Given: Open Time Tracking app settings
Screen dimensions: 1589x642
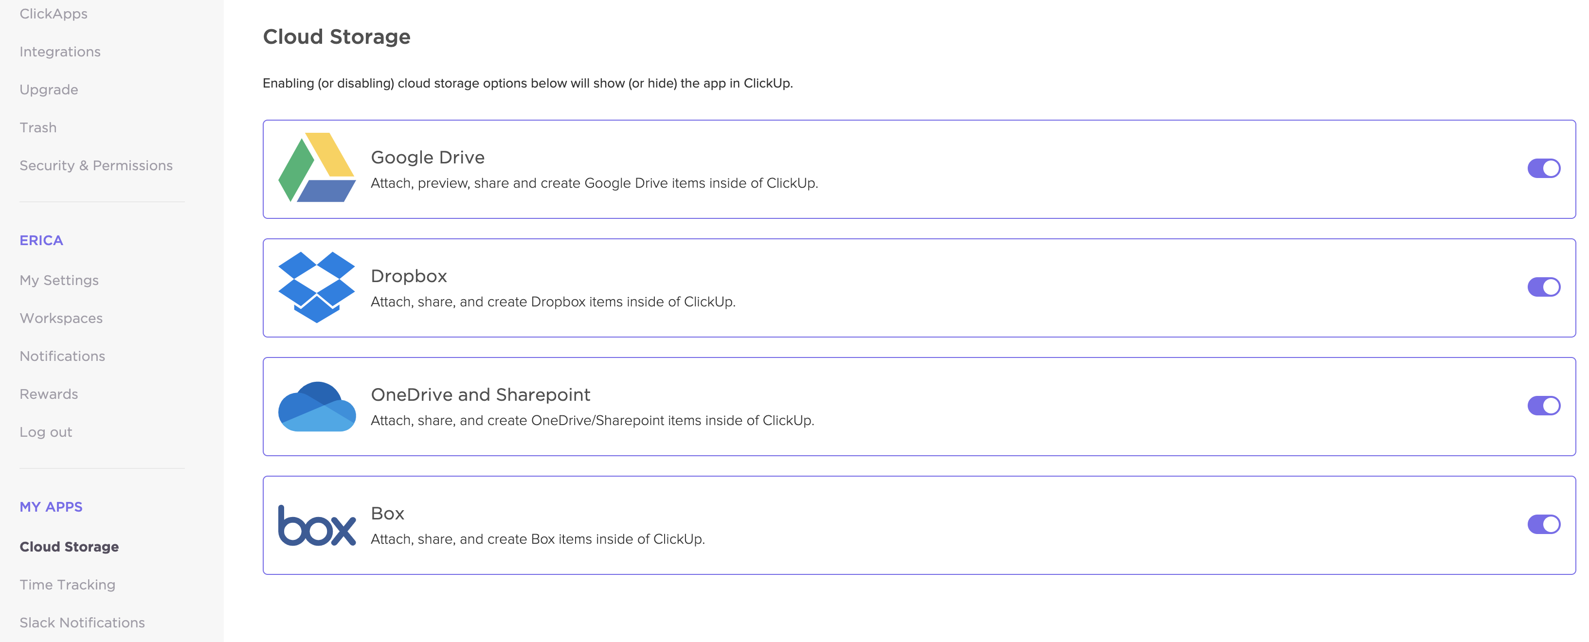Looking at the screenshot, I should point(67,585).
